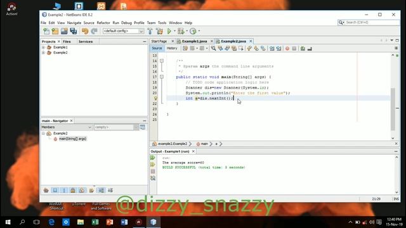The width and height of the screenshot is (406, 228).
Task: Expand the Example1 project node
Action: [43, 47]
